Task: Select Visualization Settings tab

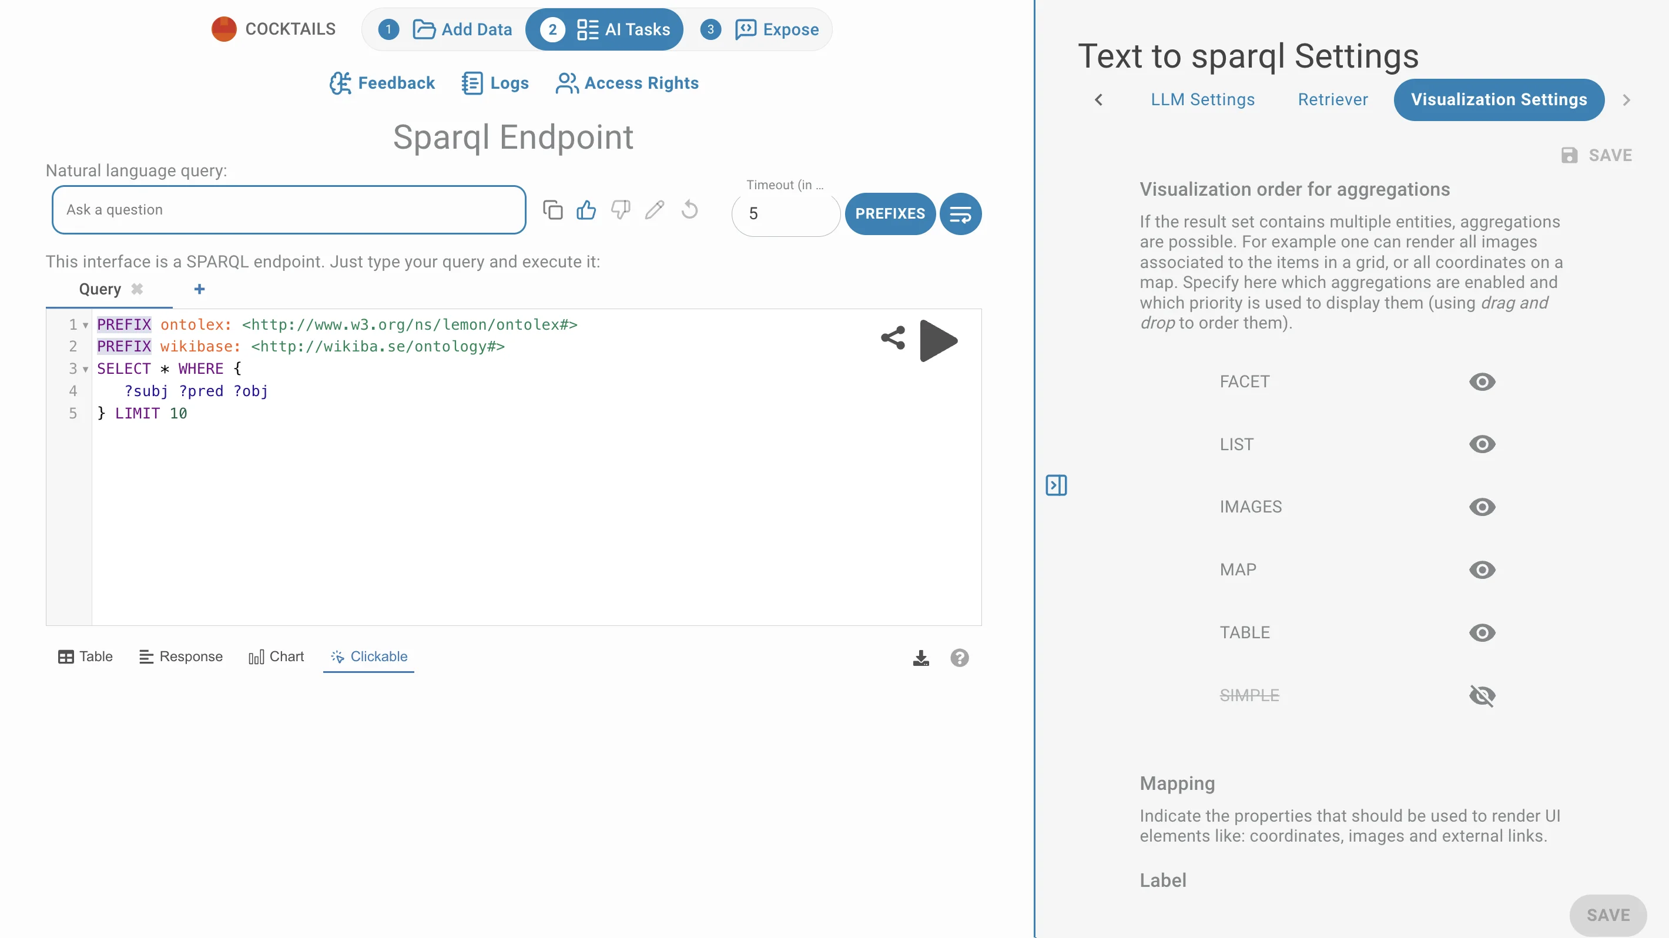Action: pyautogui.click(x=1499, y=100)
